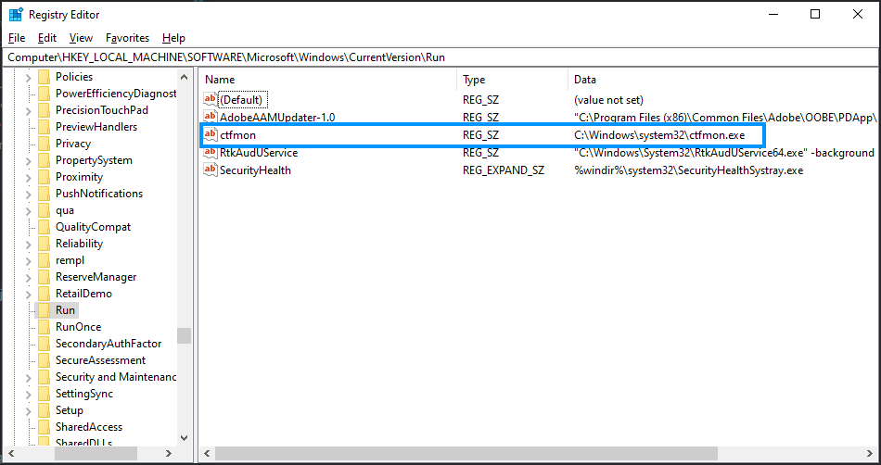
Task: Open the Edit menu
Action: pos(47,38)
